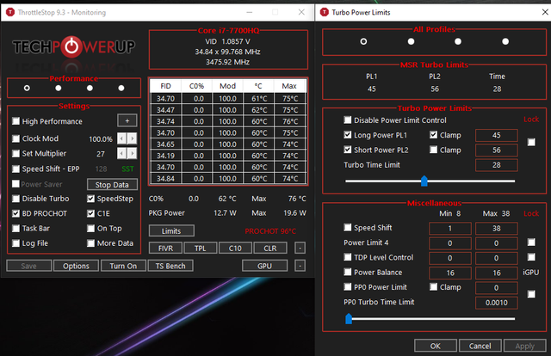Check the Disable Turbo option
Image resolution: width=551 pixels, height=356 pixels.
(x=15, y=199)
